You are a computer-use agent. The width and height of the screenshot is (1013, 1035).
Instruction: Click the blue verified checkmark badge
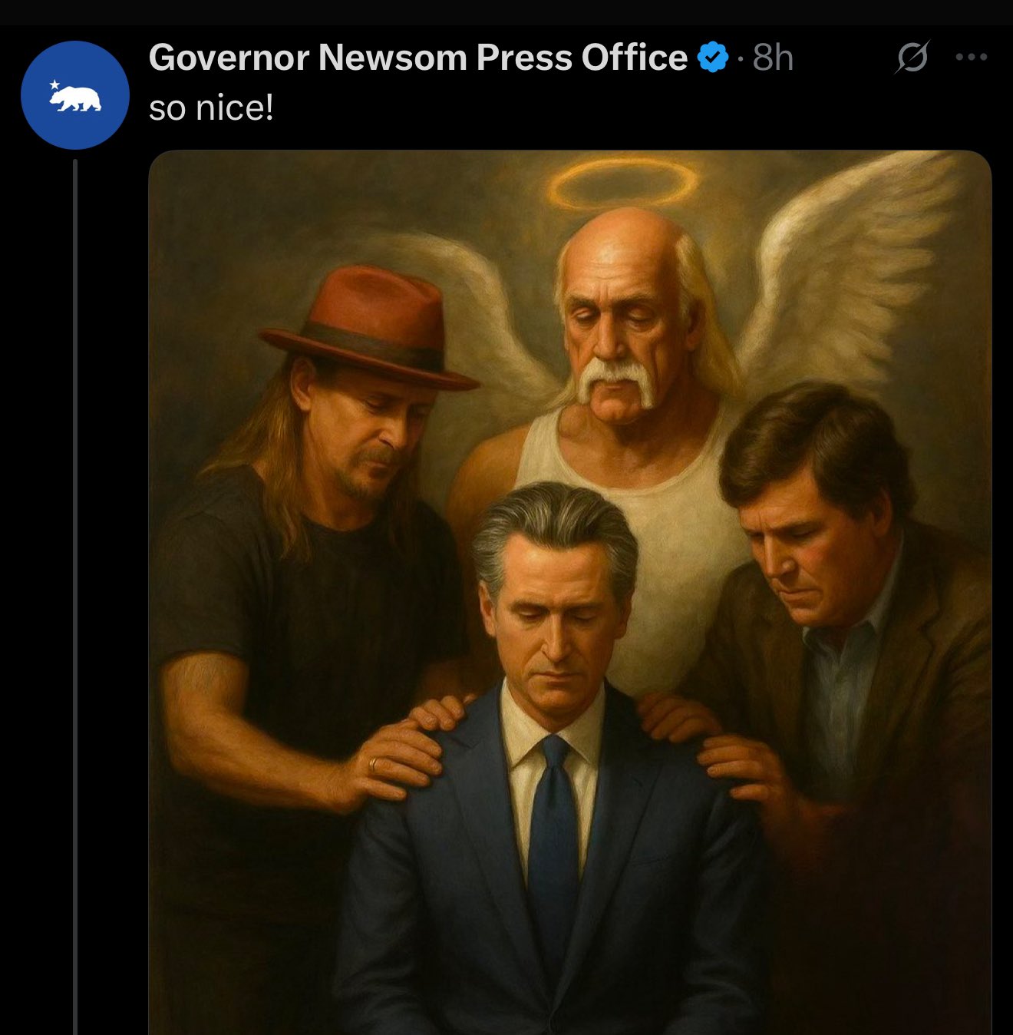712,58
